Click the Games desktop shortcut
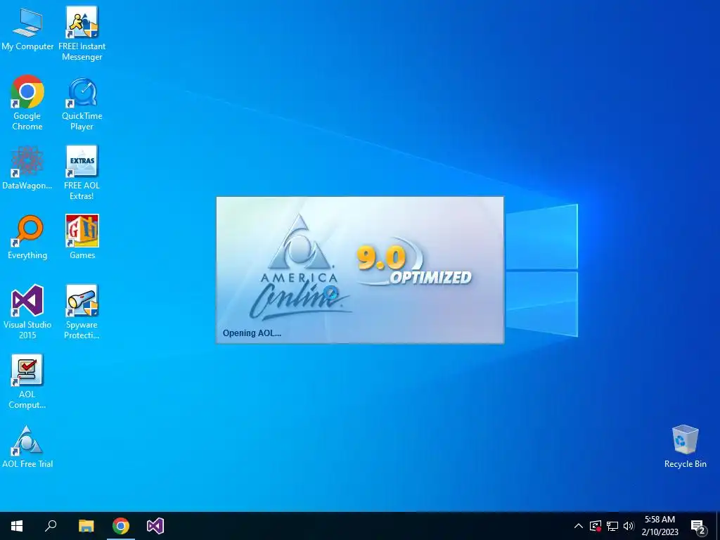The height and width of the screenshot is (540, 720). pos(82,238)
